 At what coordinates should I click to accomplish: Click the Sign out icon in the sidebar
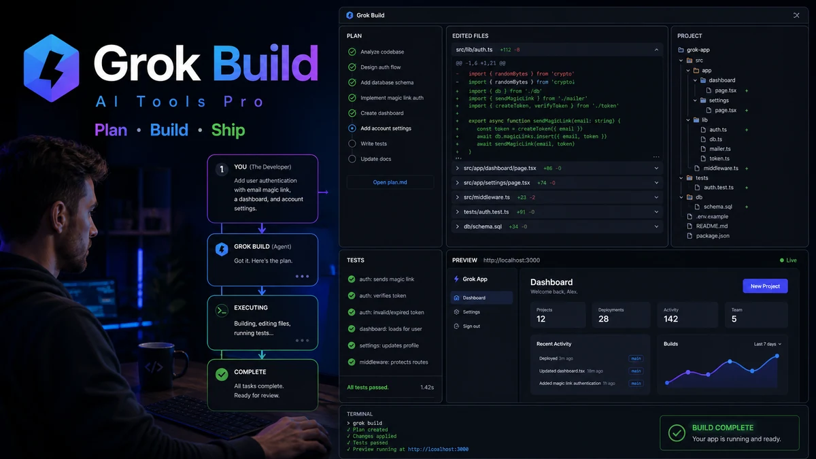point(456,326)
